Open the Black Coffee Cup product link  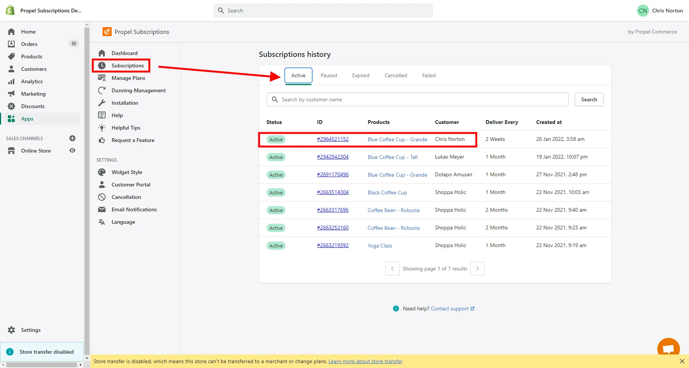point(387,192)
